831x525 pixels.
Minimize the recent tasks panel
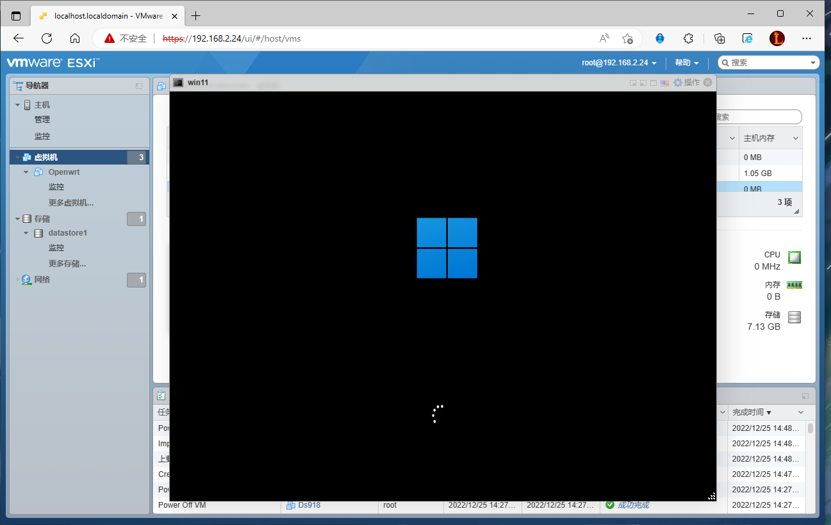tap(805, 396)
